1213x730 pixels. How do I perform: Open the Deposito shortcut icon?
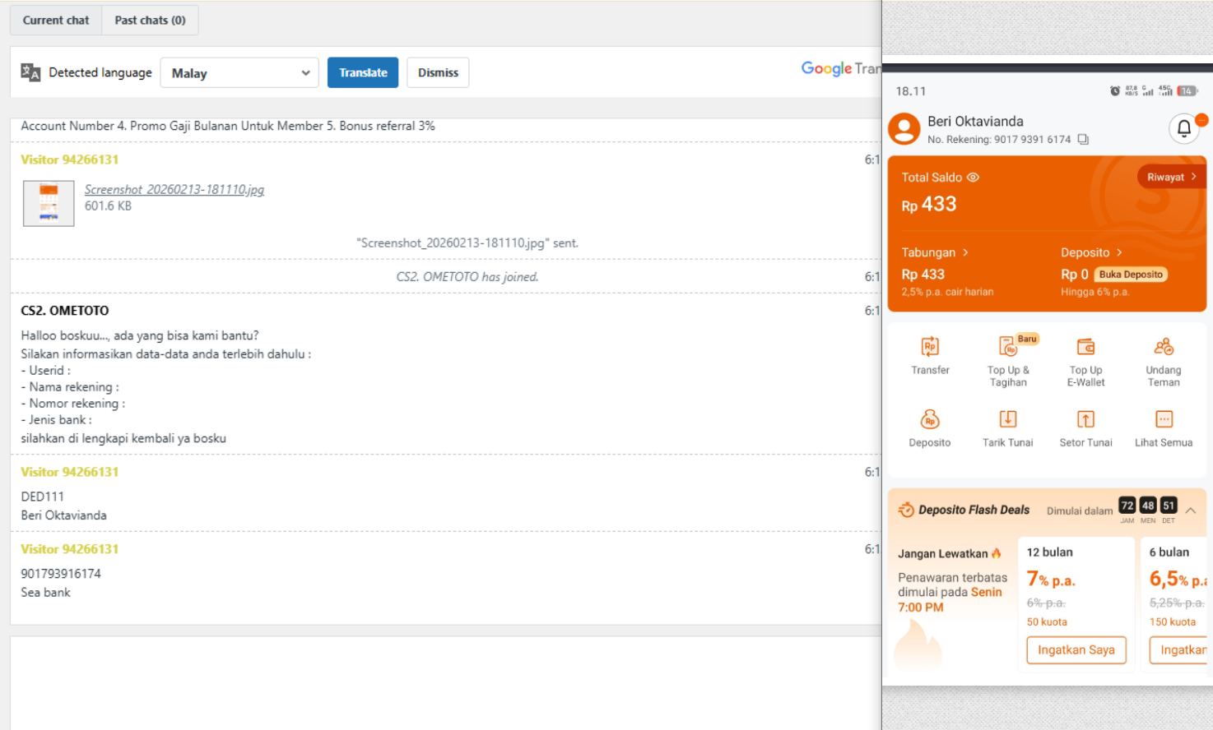coord(930,419)
